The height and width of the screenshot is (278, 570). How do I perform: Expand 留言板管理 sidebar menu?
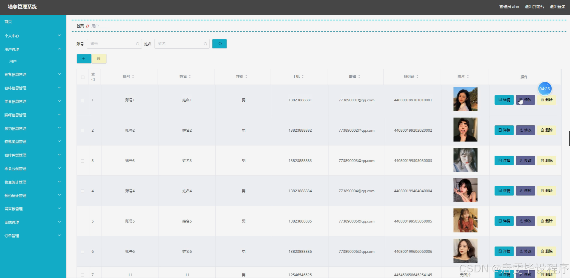(33, 209)
